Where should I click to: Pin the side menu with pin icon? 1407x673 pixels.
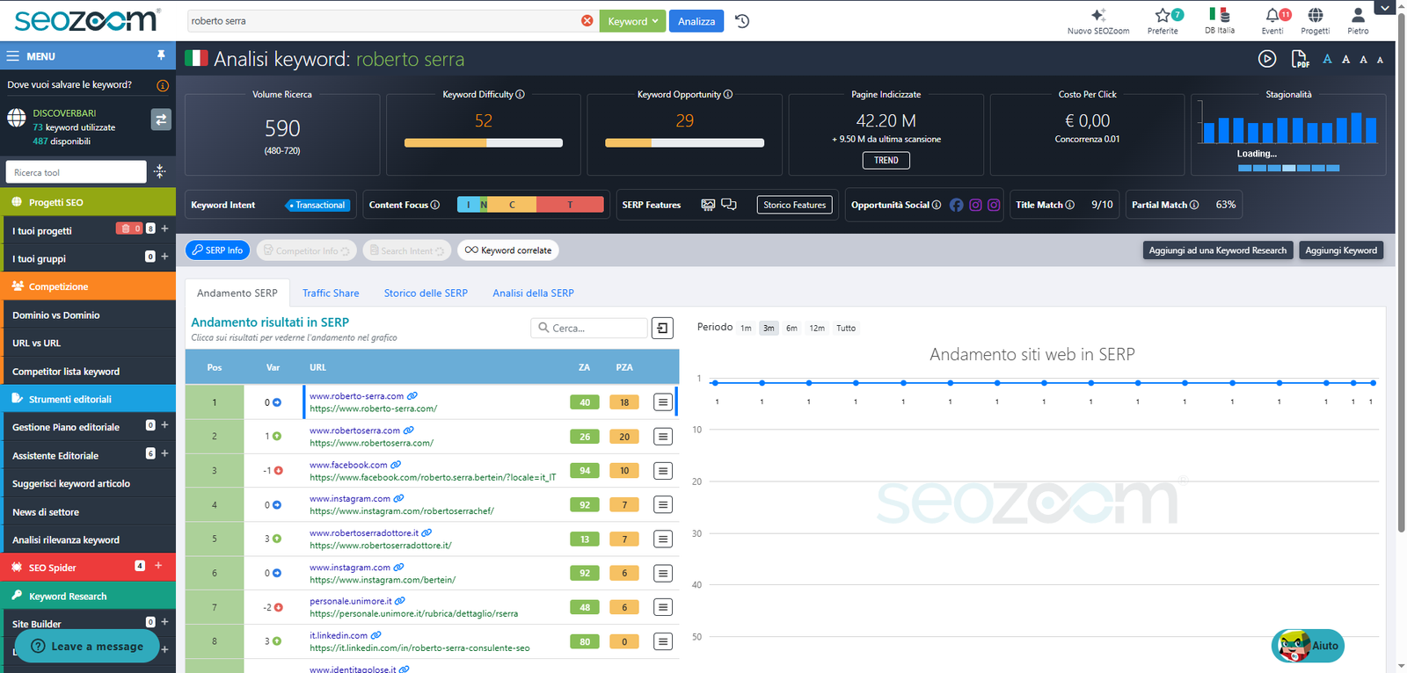[161, 55]
